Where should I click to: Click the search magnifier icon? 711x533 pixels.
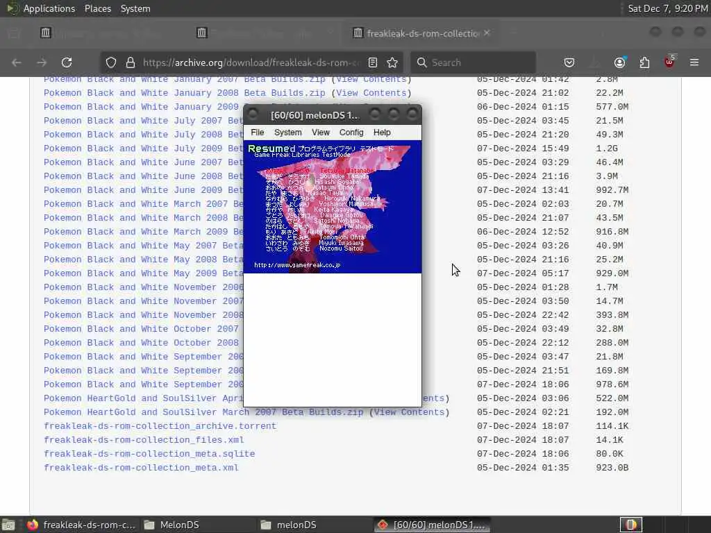tap(421, 62)
